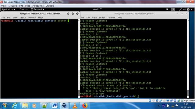
Task: Open Windows Explorer folder icon in taskbar
Action: (25, 106)
